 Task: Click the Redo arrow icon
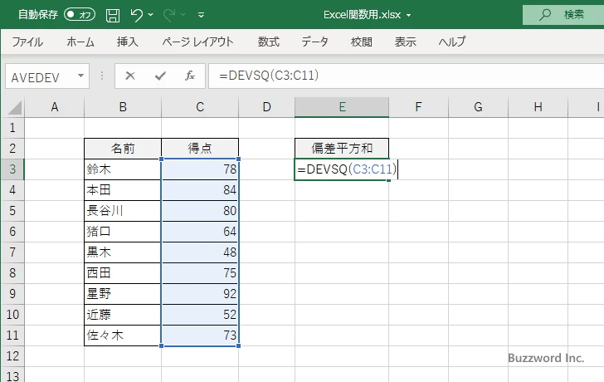169,15
